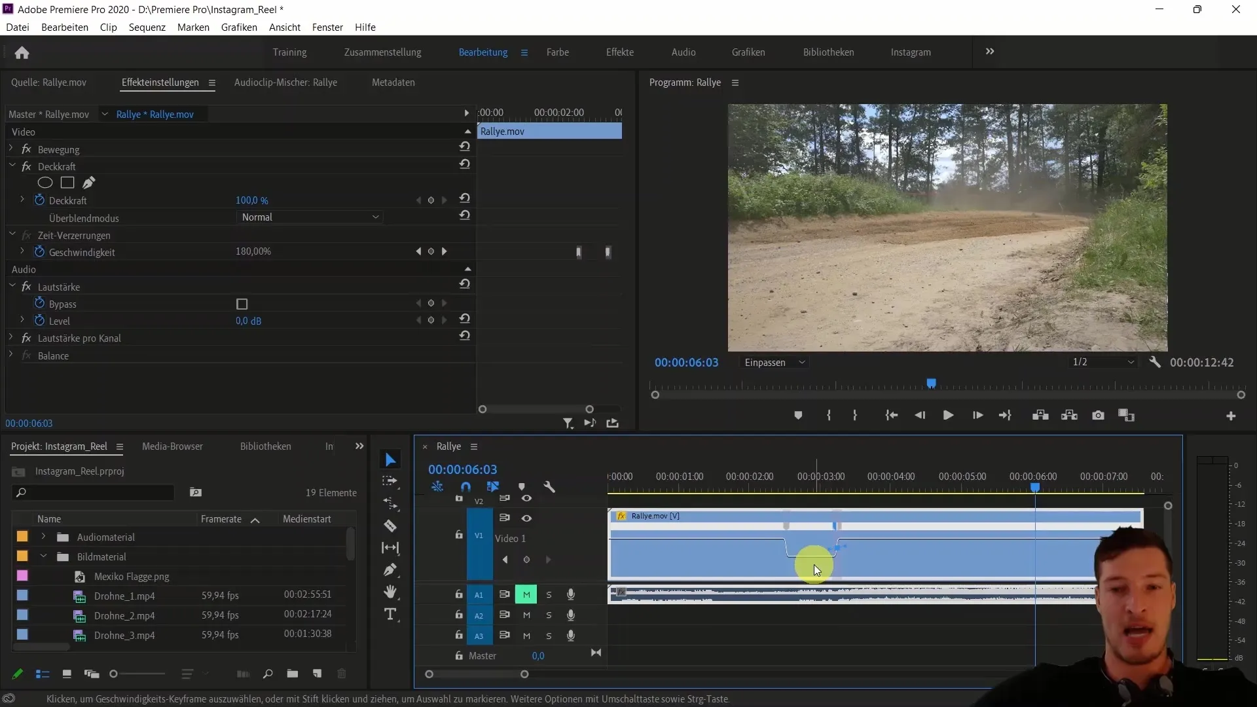Click Play button in program monitor

click(x=947, y=415)
